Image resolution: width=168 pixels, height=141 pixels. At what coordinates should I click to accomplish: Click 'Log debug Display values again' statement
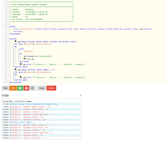36,70
